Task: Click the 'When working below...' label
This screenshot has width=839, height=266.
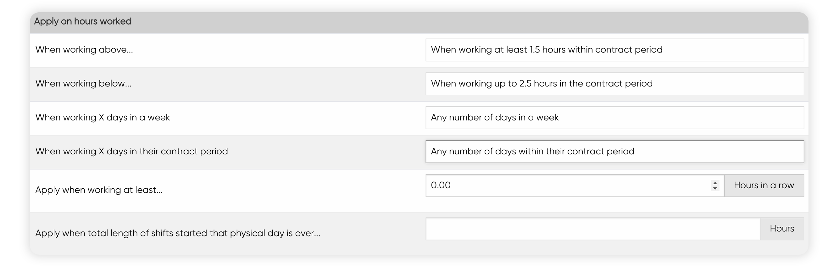Action: pos(83,83)
